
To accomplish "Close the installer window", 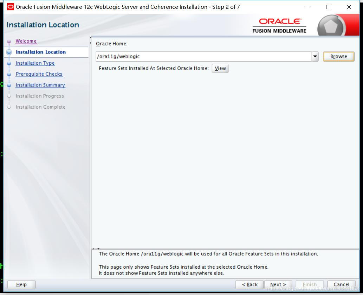I will [349, 7].
